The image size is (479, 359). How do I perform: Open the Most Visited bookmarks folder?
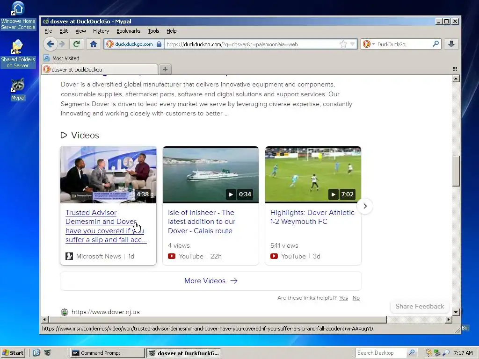(x=61, y=58)
